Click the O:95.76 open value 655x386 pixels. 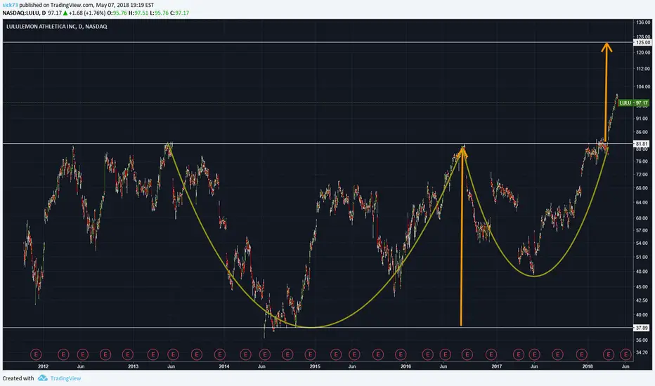tap(117, 13)
